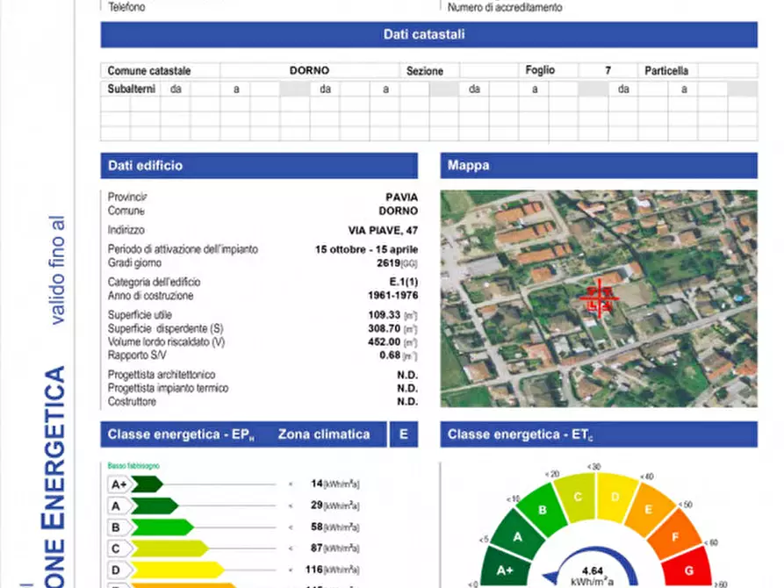Screen dimensions: 784x588
Task: Click the Classe energetica - ETc header
Action: [598, 434]
